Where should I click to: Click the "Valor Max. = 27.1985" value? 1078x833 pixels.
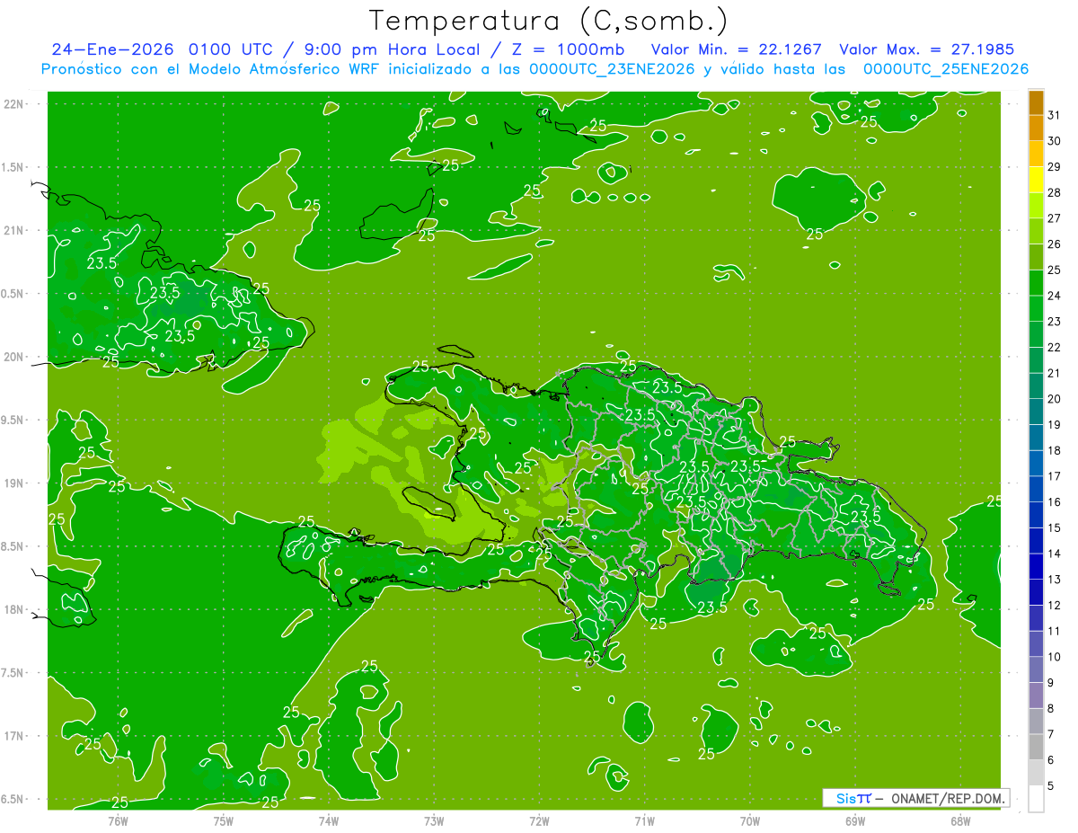point(926,49)
